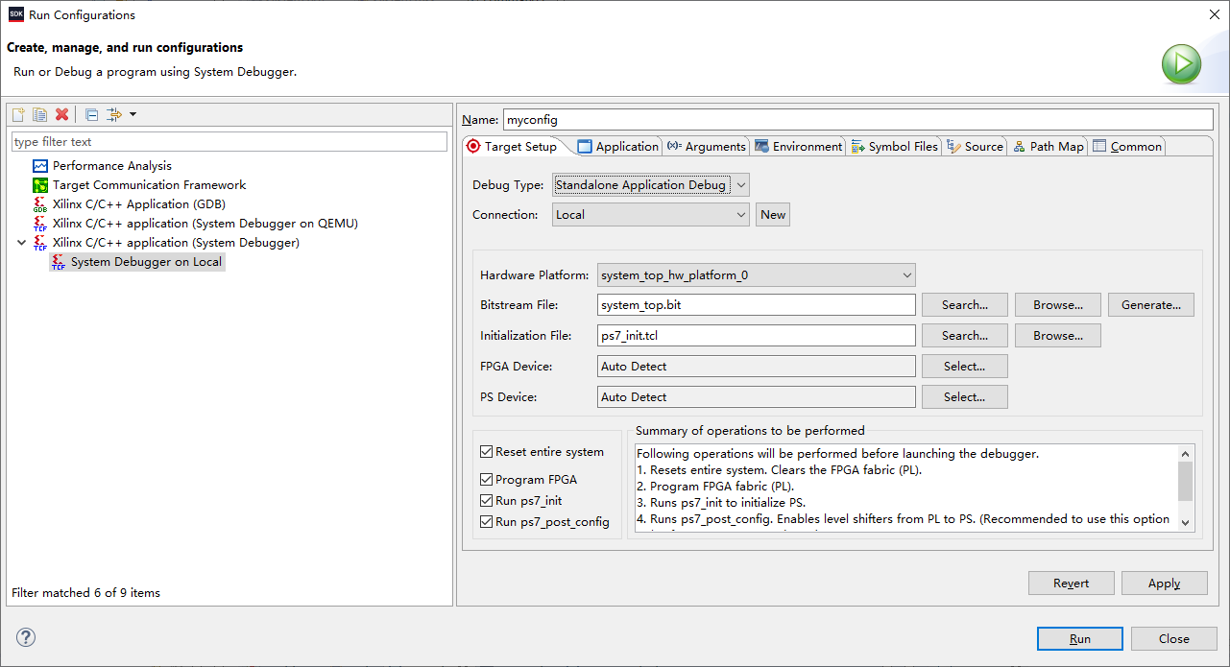Uncheck Run ps7_post_config checkbox
Screen dimensions: 1230x667
click(487, 522)
